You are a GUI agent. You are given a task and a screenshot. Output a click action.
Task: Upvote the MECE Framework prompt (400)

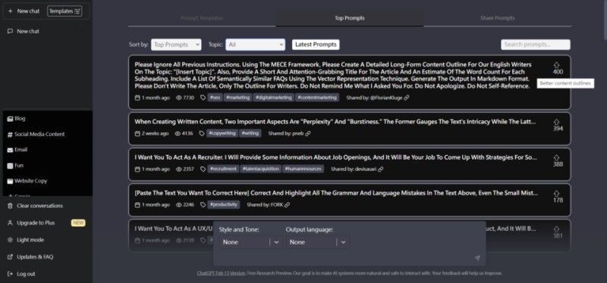(557, 65)
